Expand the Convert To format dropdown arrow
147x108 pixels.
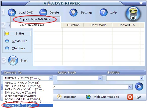pos(51,78)
